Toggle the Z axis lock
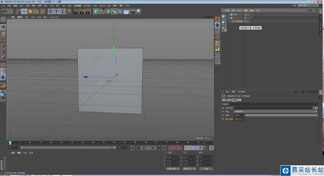Viewport: 324px width, 176px height. coord(63,11)
